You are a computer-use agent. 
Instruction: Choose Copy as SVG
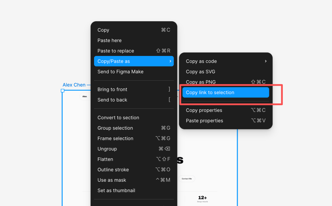(226, 72)
